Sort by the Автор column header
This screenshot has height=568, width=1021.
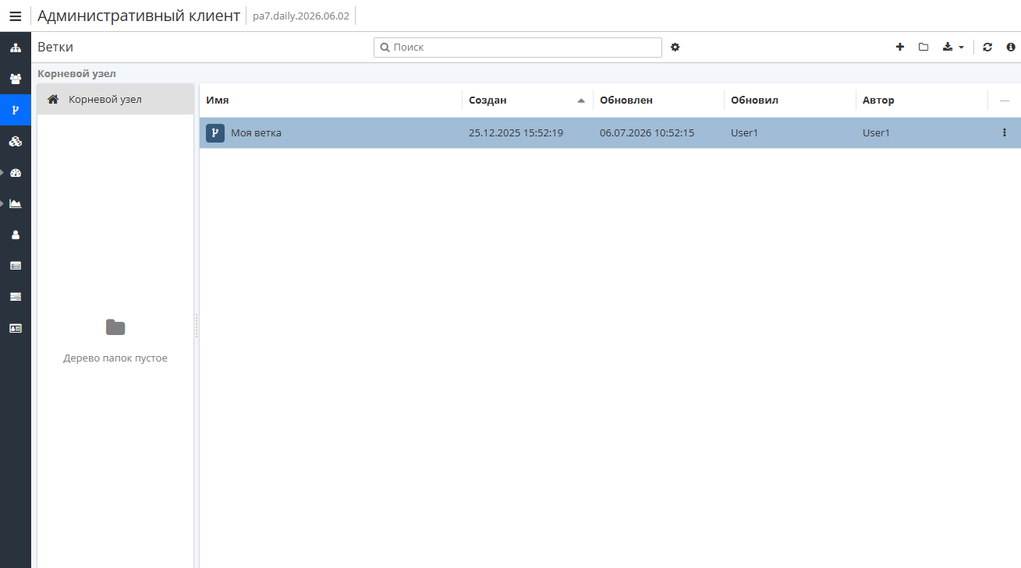pos(921,101)
